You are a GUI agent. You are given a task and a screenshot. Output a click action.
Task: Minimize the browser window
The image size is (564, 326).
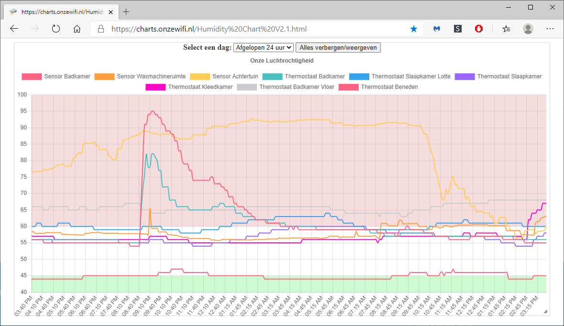click(x=509, y=7)
